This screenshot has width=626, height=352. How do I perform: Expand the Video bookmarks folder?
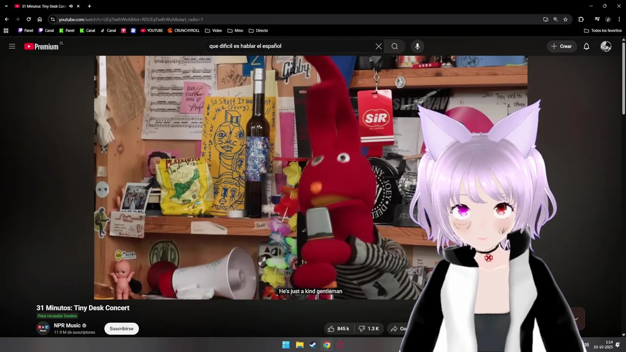pyautogui.click(x=213, y=30)
